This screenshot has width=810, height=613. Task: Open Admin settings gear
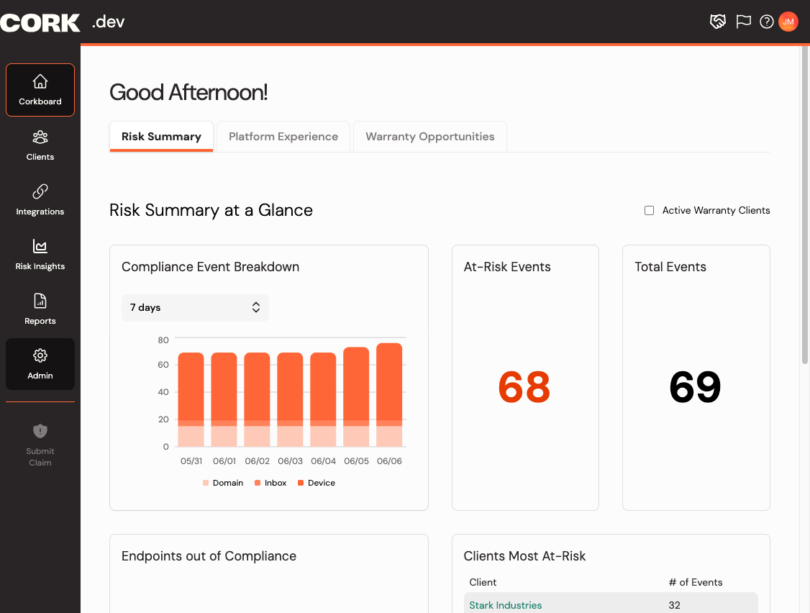tap(40, 355)
